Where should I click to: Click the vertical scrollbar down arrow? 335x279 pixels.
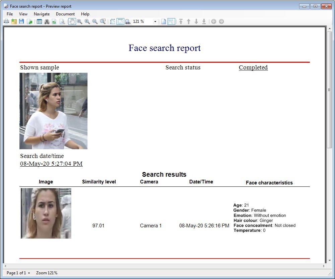pos(329,260)
